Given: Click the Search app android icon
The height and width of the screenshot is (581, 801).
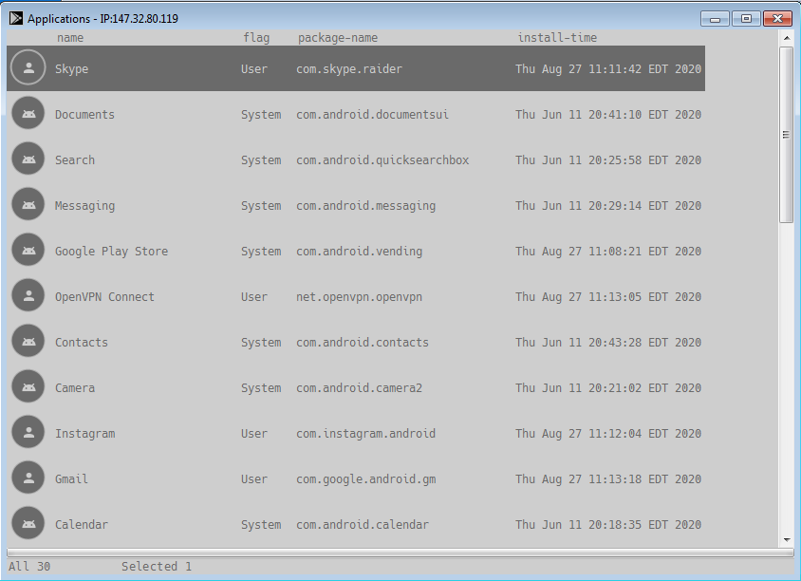Looking at the screenshot, I should pos(28,159).
